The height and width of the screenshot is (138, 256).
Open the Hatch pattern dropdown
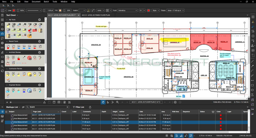pos(82,11)
